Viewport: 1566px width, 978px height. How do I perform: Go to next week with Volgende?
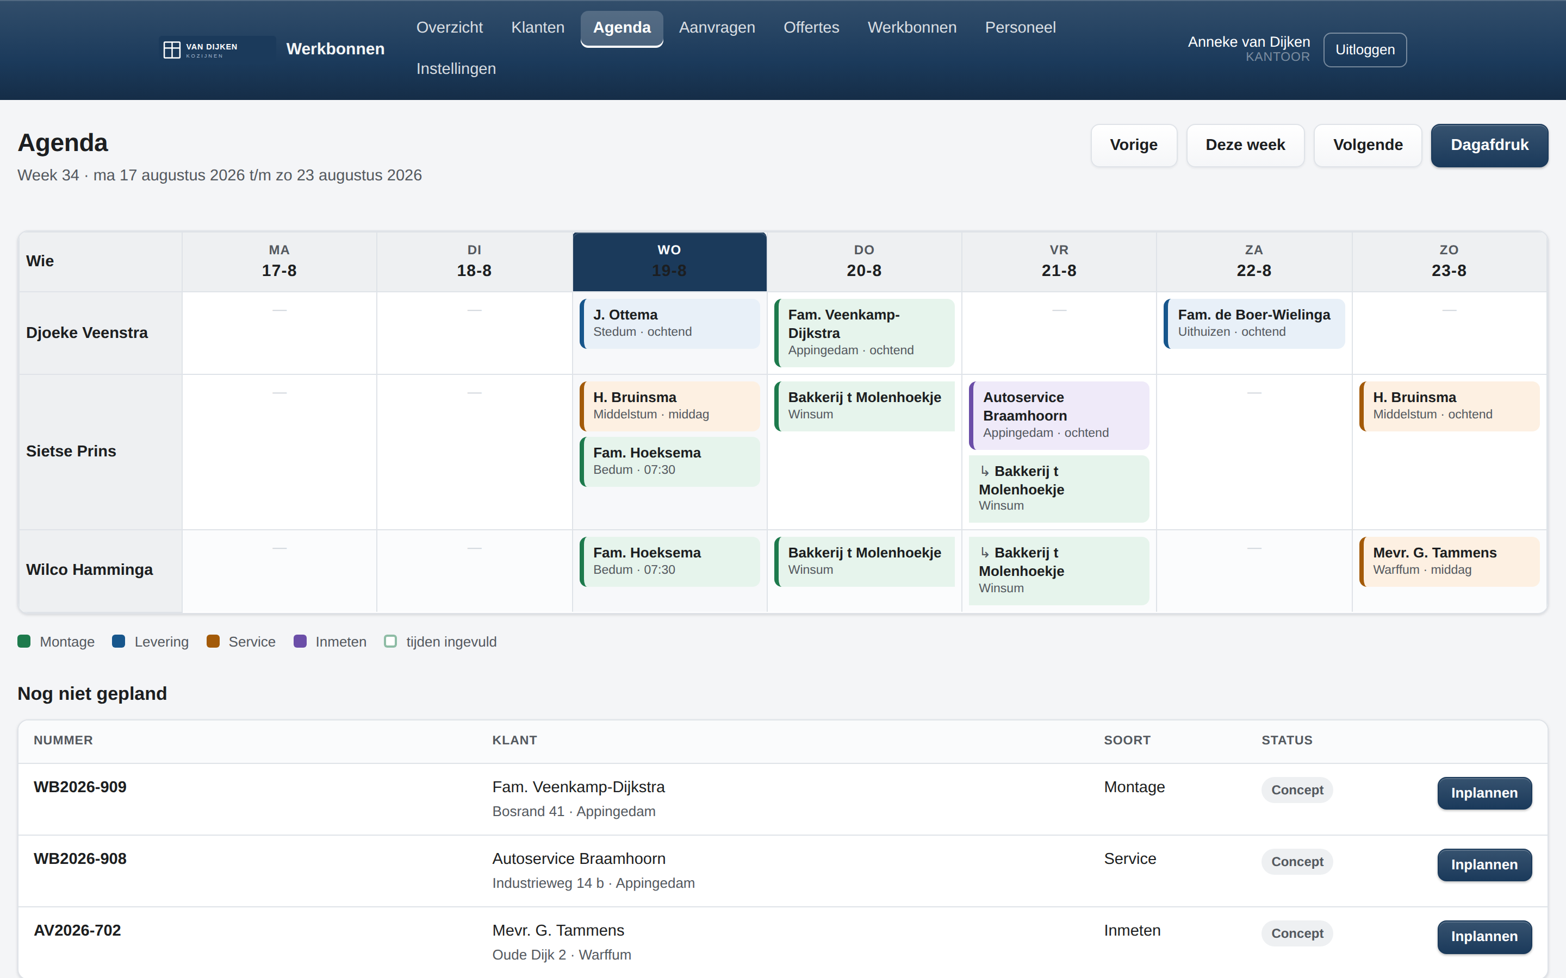coord(1368,145)
